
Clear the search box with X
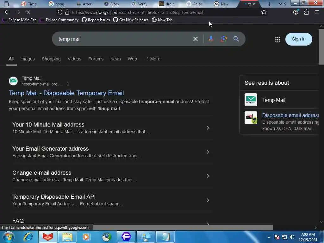click(196, 39)
